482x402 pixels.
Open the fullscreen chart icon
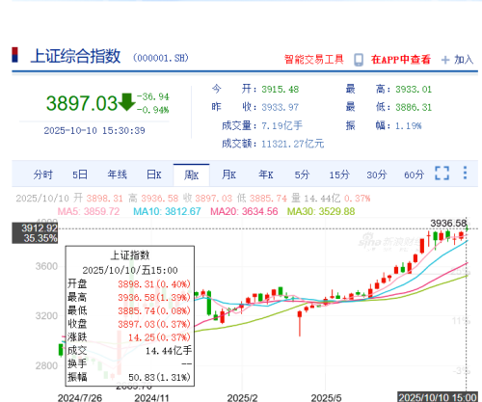point(442,173)
